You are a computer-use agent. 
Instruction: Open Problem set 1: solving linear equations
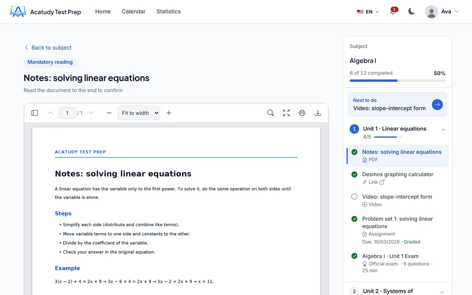point(398,223)
